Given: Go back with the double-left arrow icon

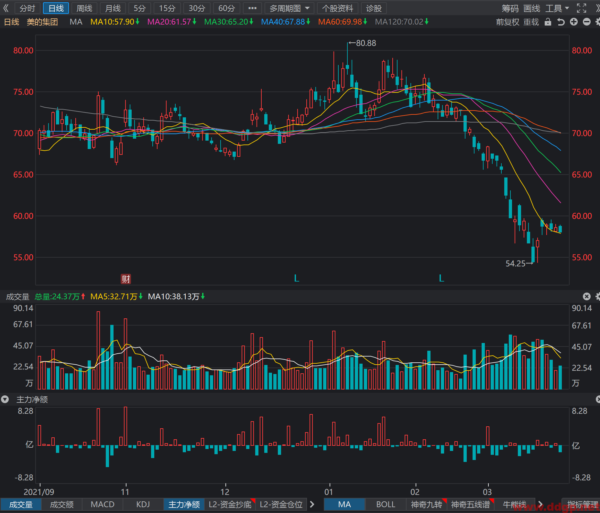Looking at the screenshot, I should (x=6, y=8).
